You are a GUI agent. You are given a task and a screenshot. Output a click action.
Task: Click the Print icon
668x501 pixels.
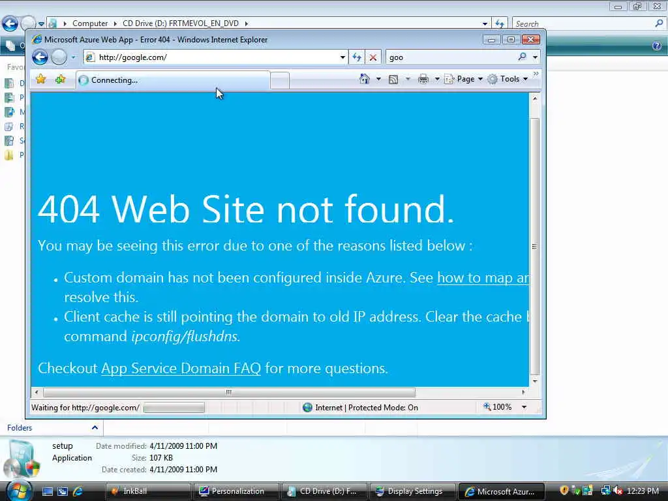tap(423, 79)
